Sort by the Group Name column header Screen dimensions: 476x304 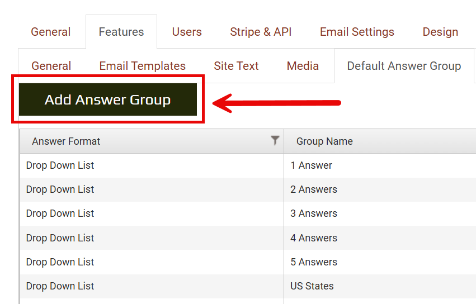[x=324, y=141]
